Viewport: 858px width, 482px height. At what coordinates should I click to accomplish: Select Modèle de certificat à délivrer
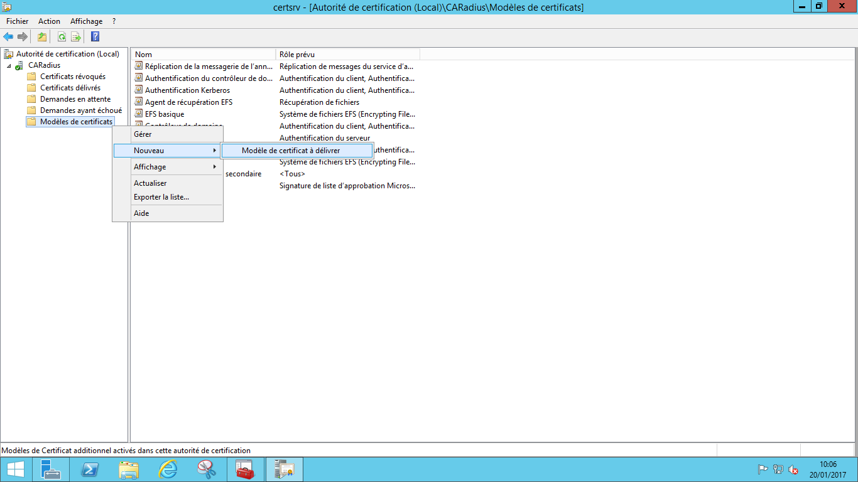(x=291, y=151)
